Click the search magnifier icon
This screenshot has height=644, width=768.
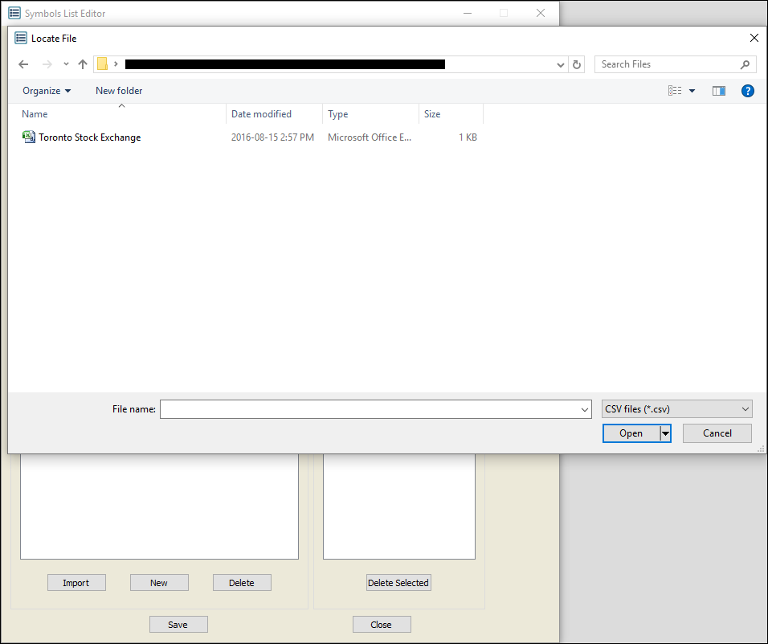(745, 64)
